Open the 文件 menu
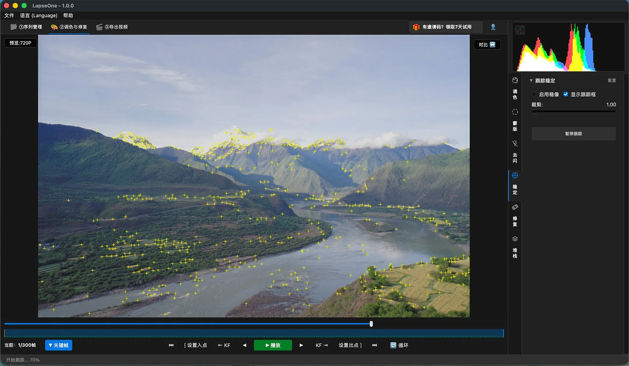Viewport: 629px width, 366px height. (9, 15)
